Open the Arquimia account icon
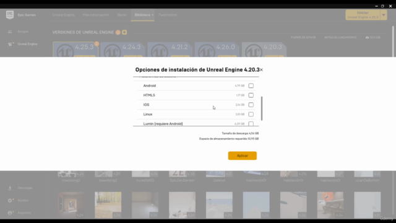This screenshot has width=396, height=223. pyautogui.click(x=10, y=212)
